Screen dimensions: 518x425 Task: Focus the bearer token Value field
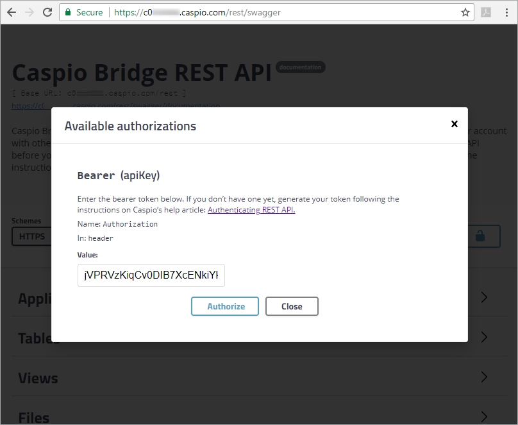(151, 275)
